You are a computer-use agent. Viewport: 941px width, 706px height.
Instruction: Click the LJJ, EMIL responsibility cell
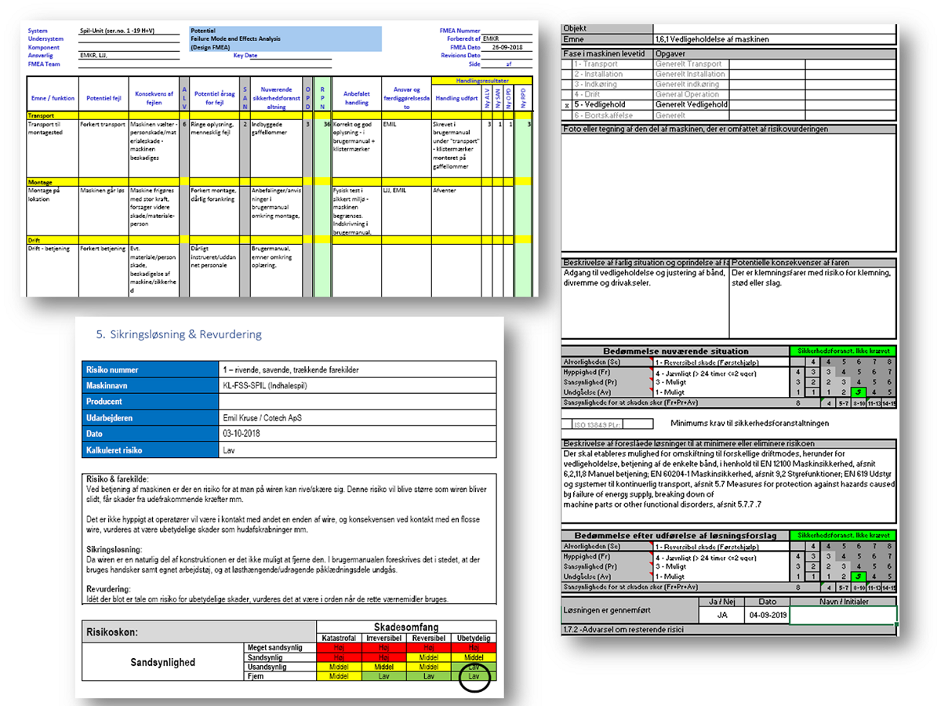point(405,210)
